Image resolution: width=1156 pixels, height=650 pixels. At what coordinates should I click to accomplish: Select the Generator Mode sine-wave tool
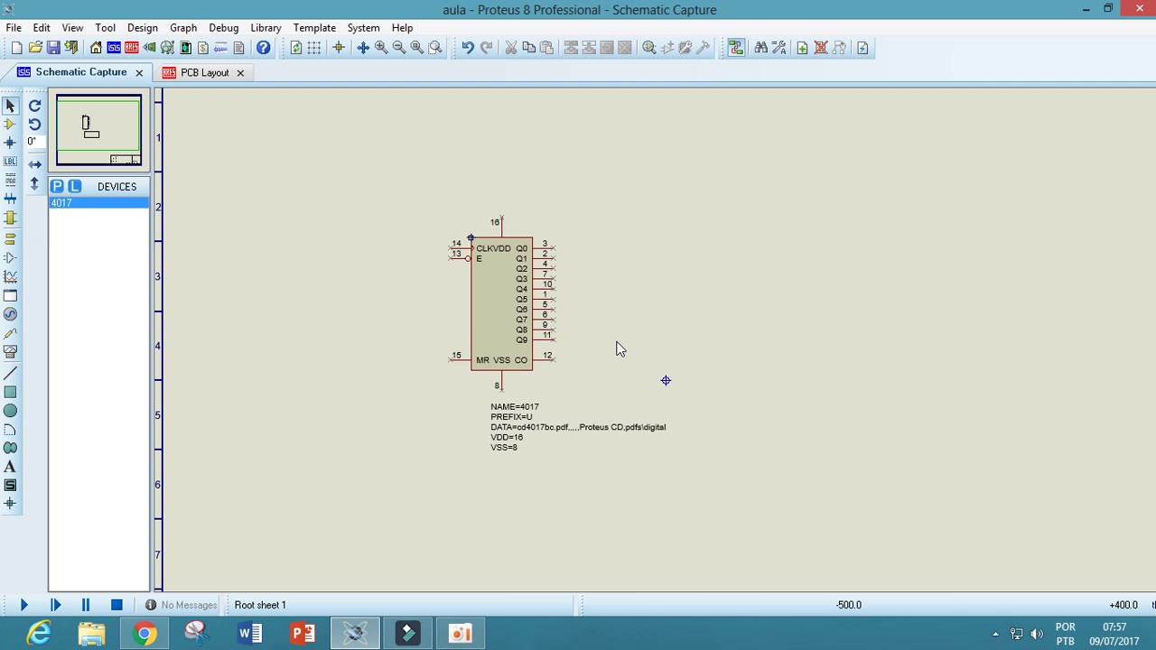(x=11, y=314)
